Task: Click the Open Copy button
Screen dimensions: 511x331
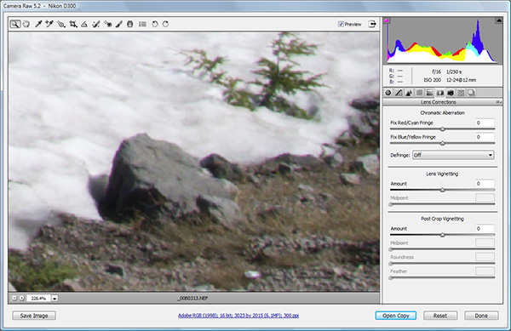Action: pyautogui.click(x=396, y=316)
